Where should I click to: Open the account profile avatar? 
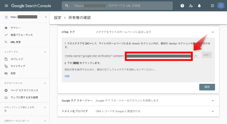point(221,6)
